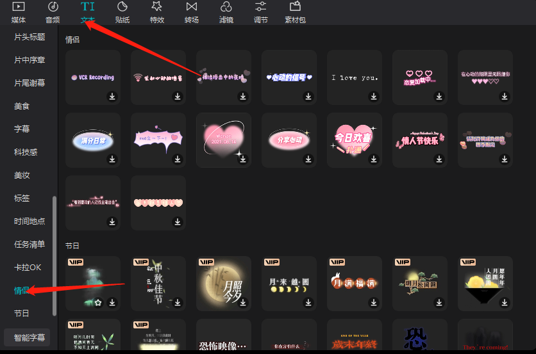This screenshot has height=354, width=536.
Task: Select 字幕 category in sidebar
Action: (22, 129)
